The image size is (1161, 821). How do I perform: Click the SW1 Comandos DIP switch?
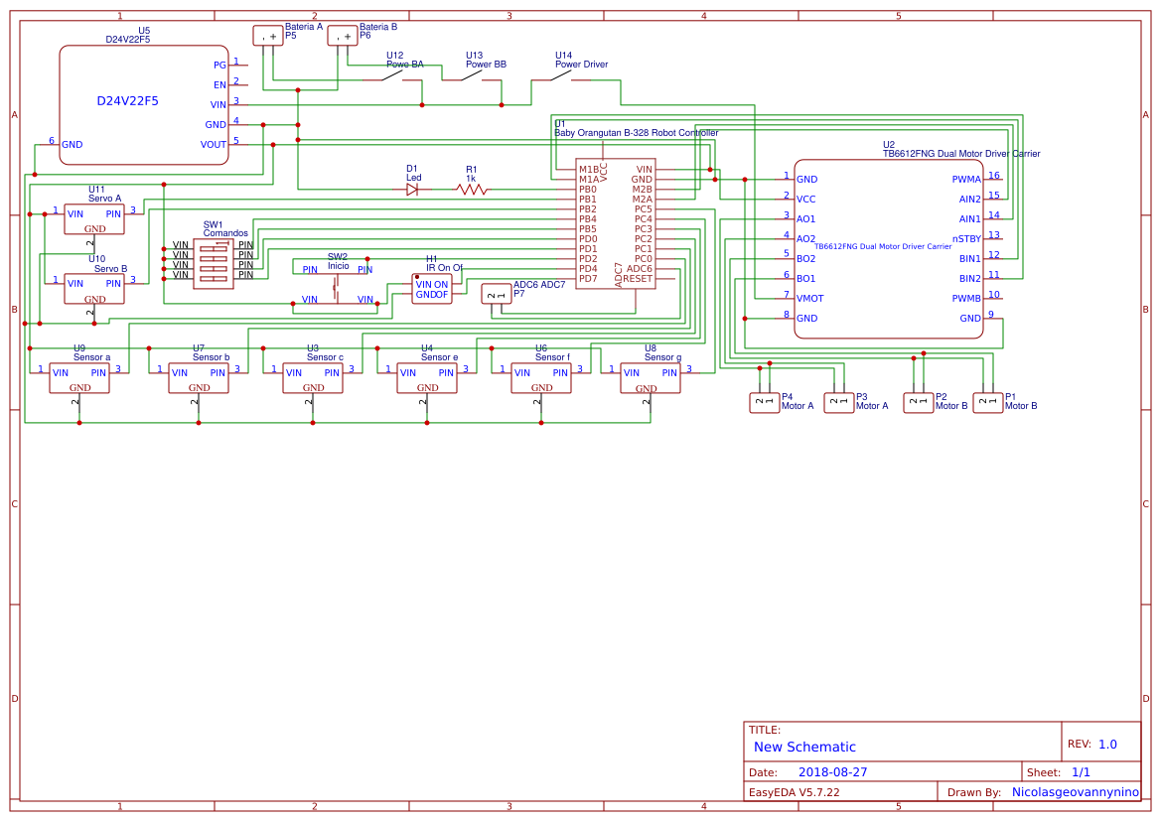(214, 263)
